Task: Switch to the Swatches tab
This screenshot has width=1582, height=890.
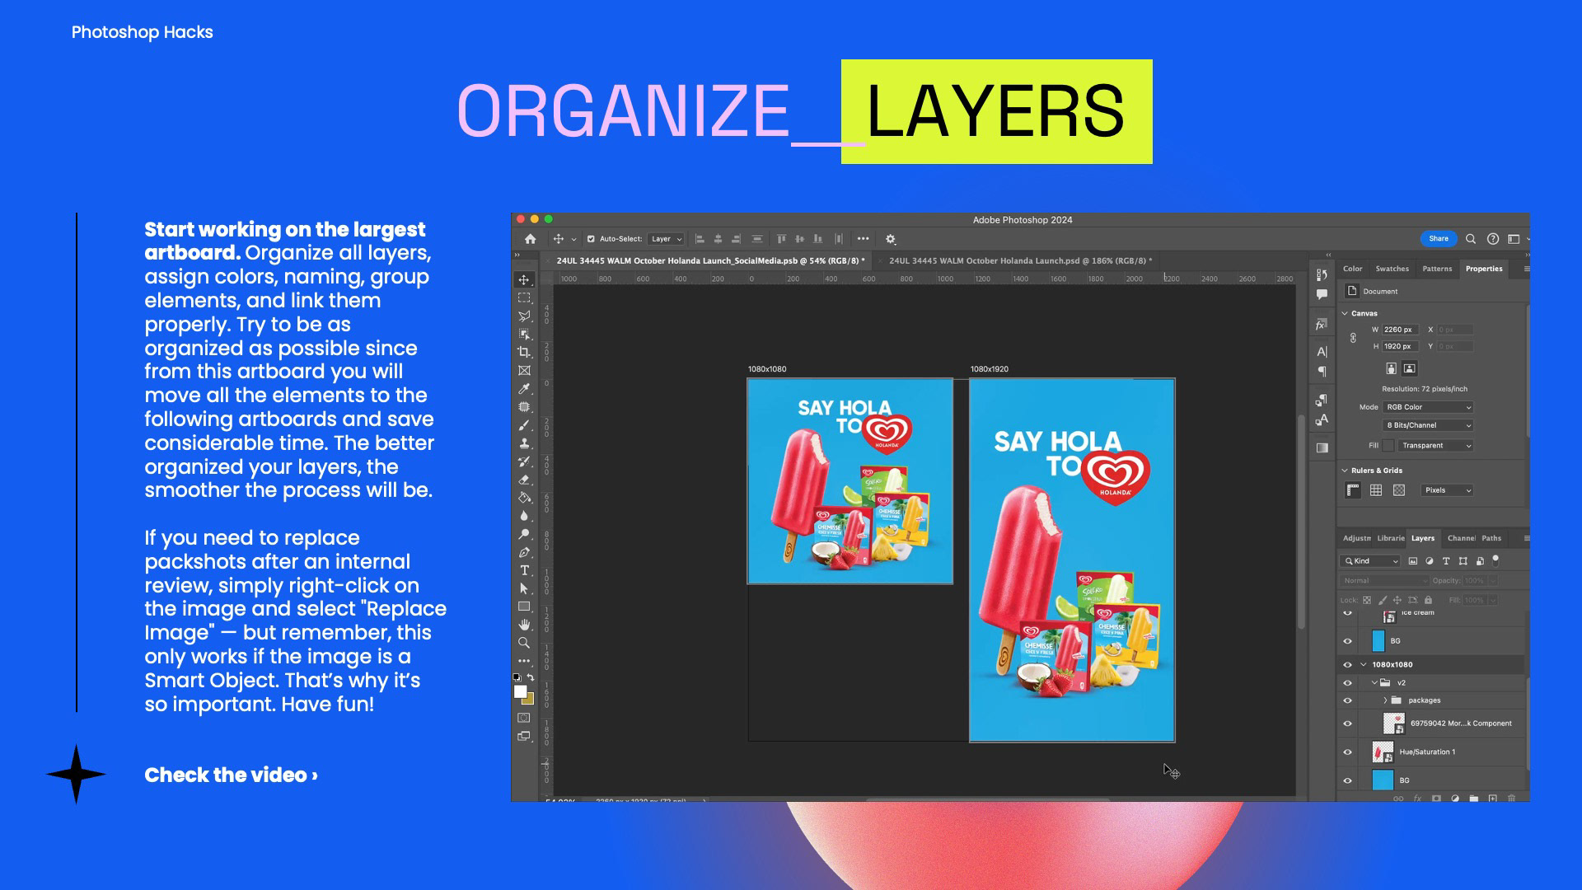Action: pos(1392,269)
